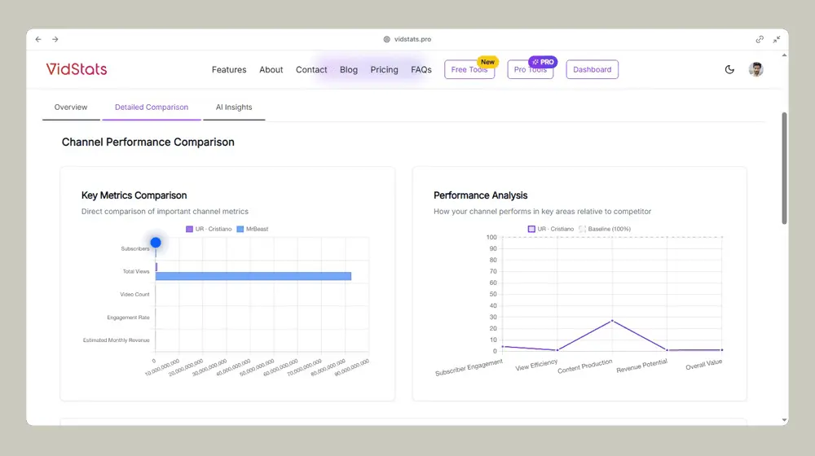Image resolution: width=815 pixels, height=456 pixels.
Task: Toggle Baseline (100%) legend entry
Action: pos(605,229)
